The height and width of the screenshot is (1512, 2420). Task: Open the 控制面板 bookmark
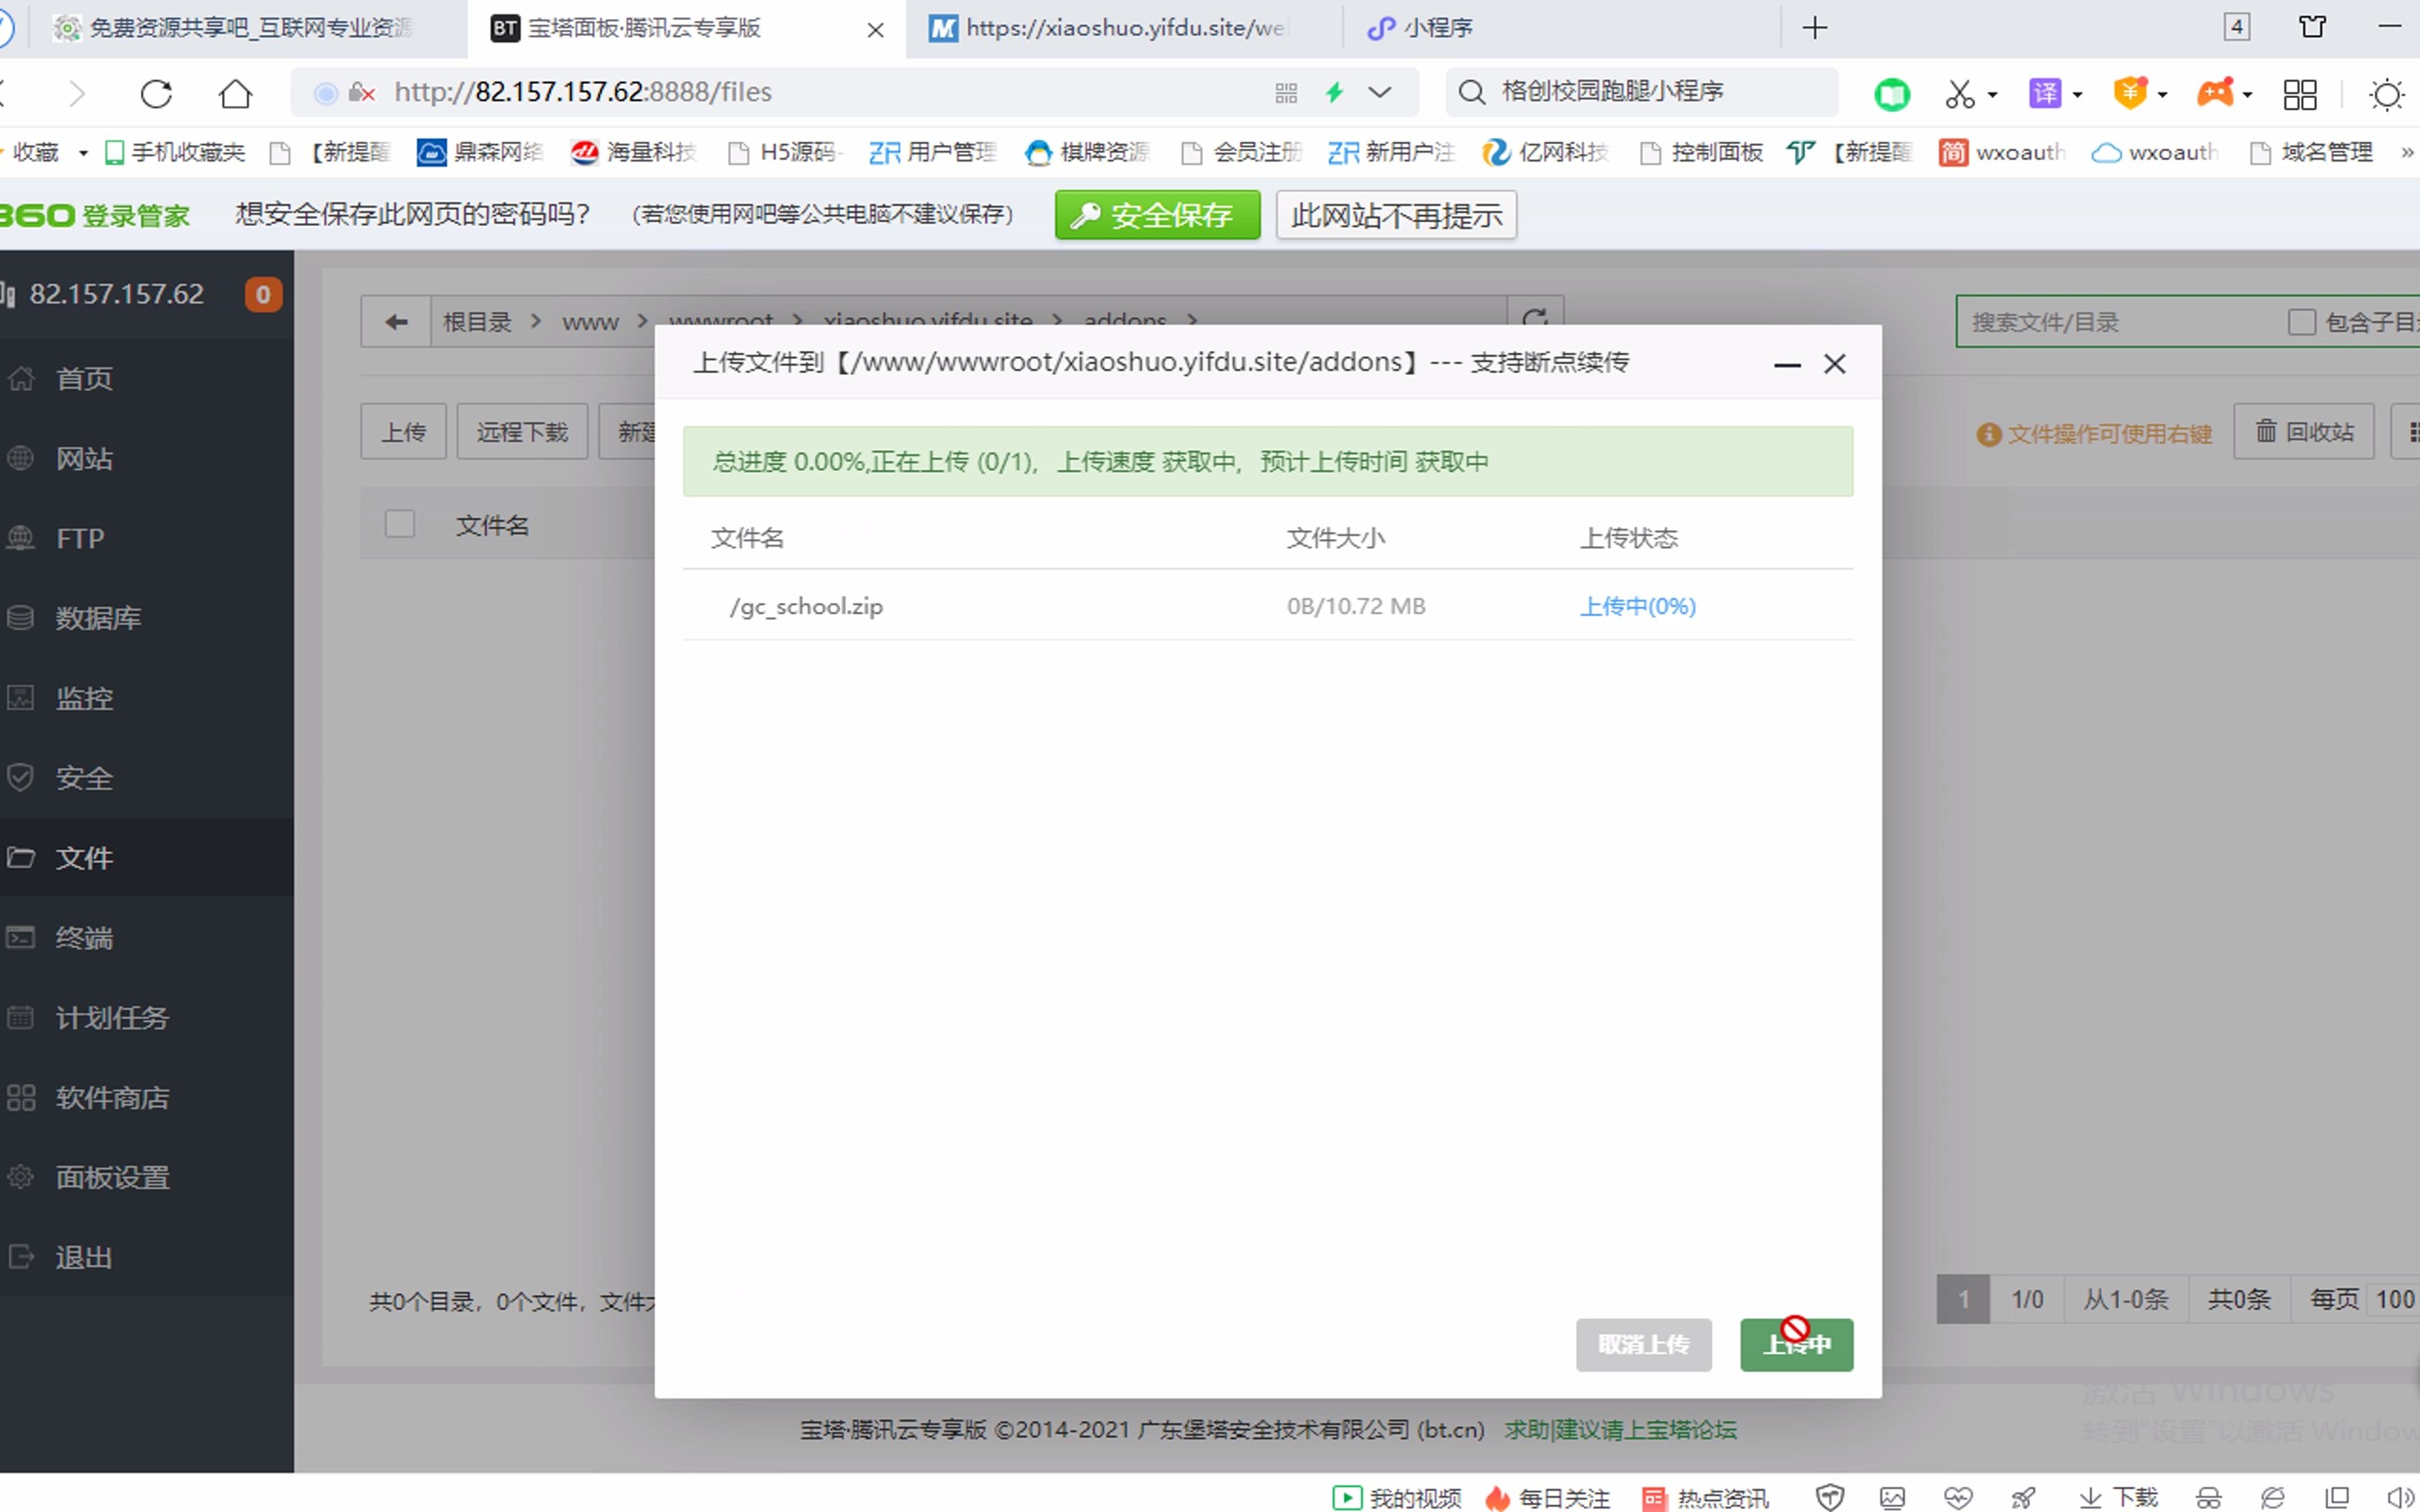click(1702, 152)
